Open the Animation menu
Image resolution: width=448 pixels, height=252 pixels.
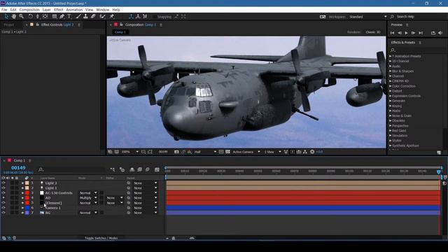[x=74, y=10]
